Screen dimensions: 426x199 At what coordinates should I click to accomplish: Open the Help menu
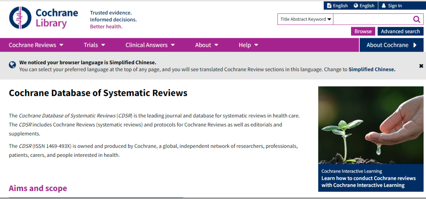[248, 45]
